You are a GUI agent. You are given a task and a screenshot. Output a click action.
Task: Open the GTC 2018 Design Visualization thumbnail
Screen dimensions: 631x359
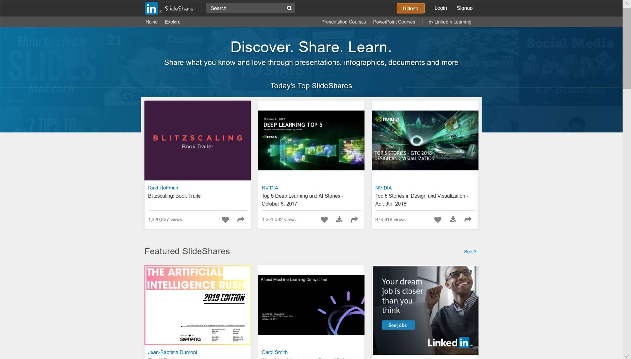(x=425, y=141)
